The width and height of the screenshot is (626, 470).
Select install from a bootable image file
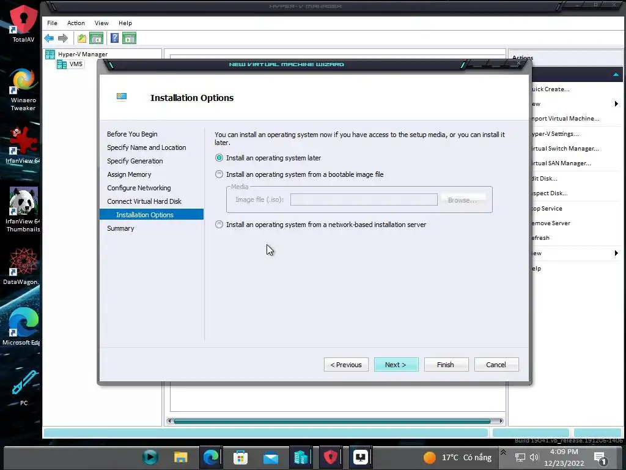pyautogui.click(x=300, y=174)
